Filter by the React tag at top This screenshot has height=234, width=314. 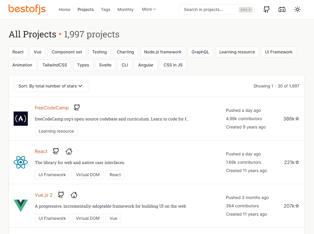(x=18, y=52)
